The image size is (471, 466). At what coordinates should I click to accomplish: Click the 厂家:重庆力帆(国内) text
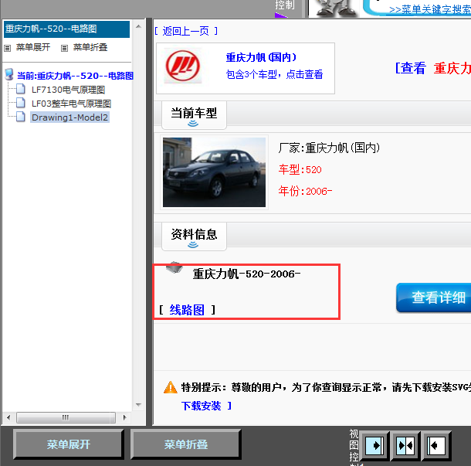coord(329,148)
